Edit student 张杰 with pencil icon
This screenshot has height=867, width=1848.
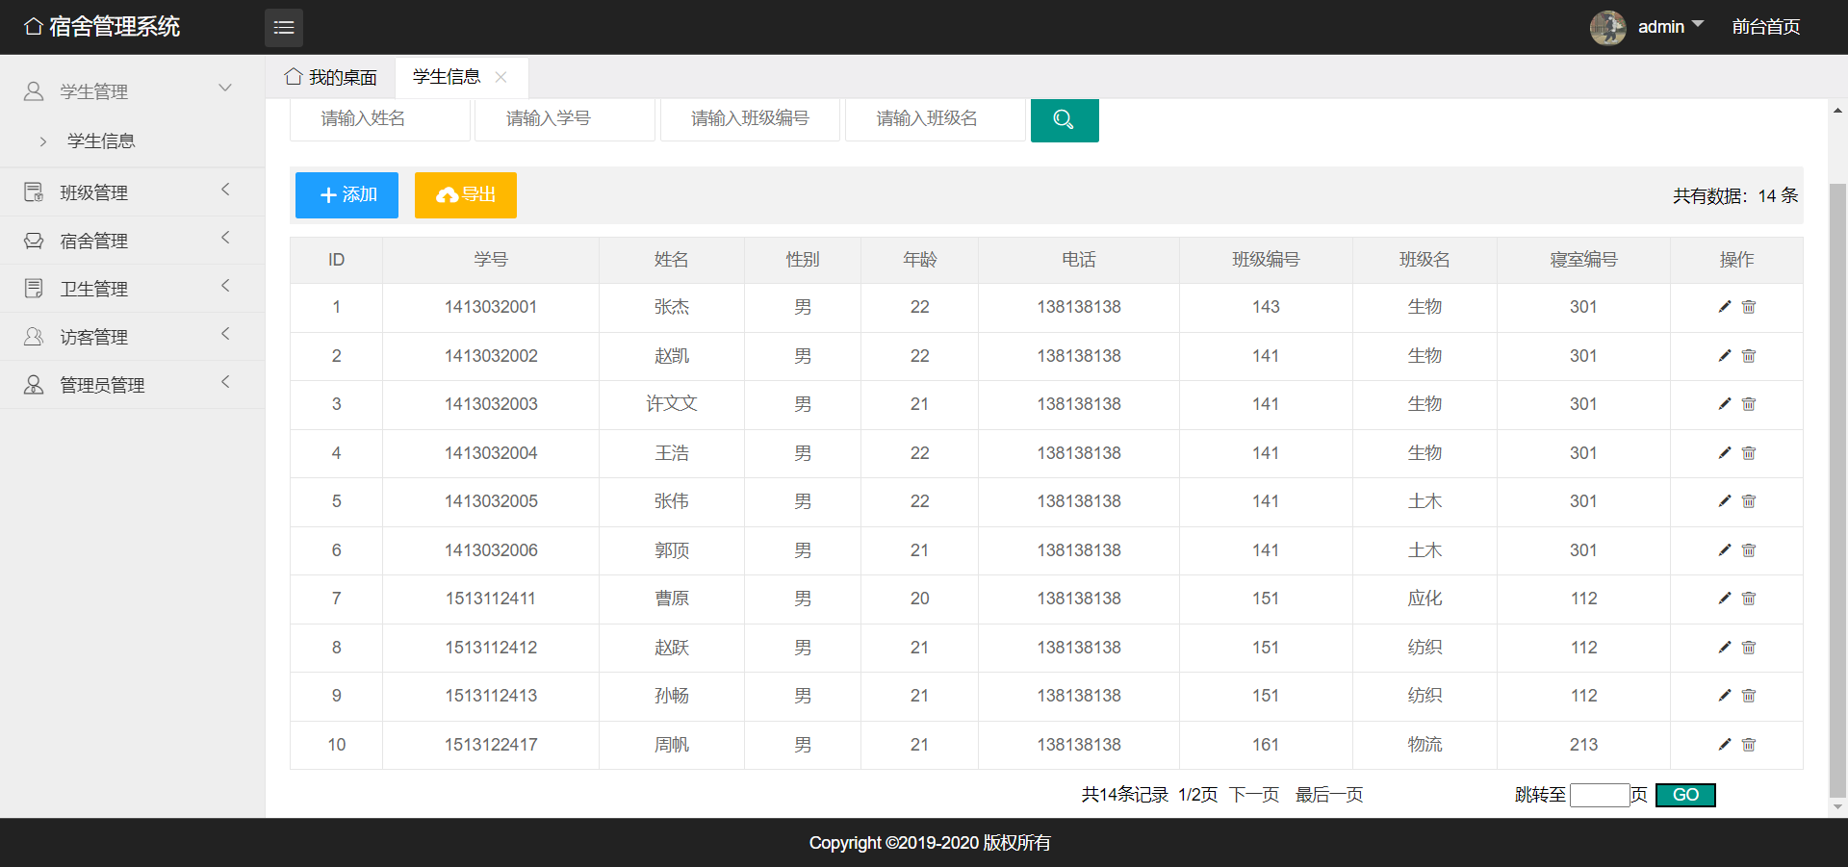point(1725,307)
